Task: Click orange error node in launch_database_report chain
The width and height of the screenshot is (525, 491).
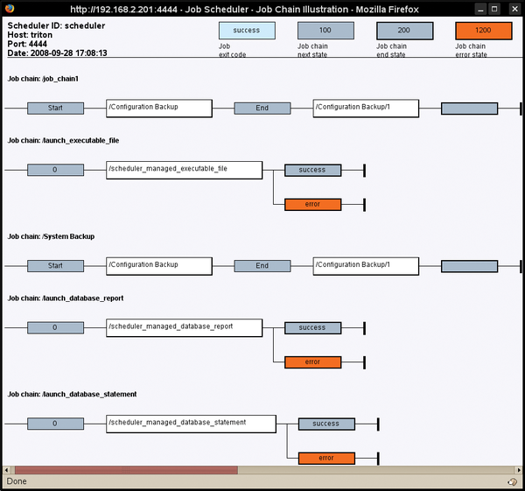Action: tap(313, 362)
